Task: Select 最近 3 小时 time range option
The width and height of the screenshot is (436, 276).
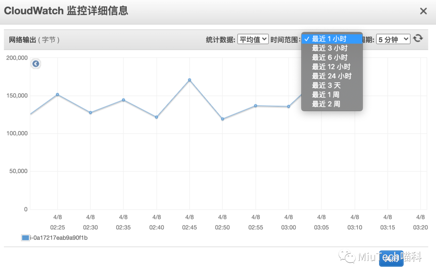Action: (332, 48)
